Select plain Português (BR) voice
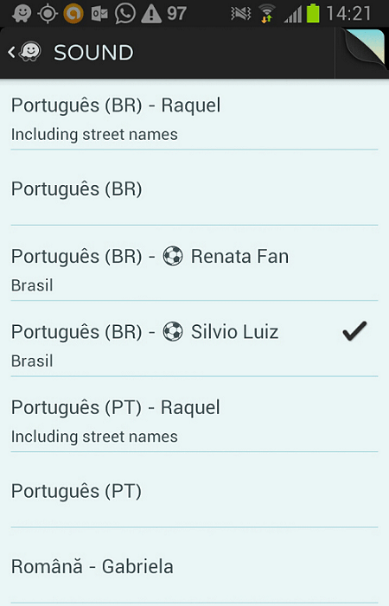Screen dimensions: 389x606 click(x=194, y=188)
